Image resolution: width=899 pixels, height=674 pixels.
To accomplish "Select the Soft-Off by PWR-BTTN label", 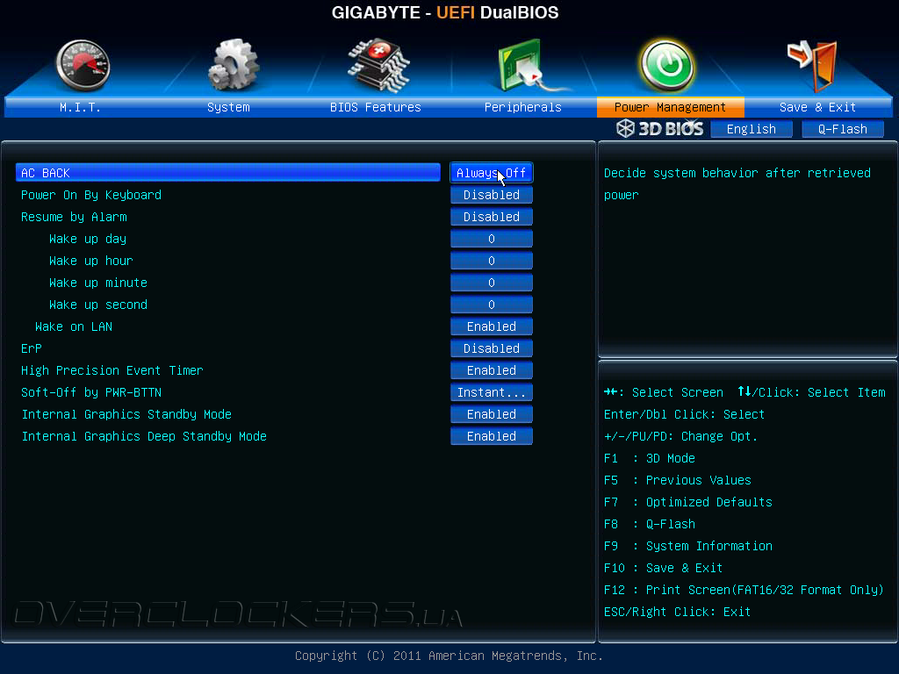I will [91, 392].
